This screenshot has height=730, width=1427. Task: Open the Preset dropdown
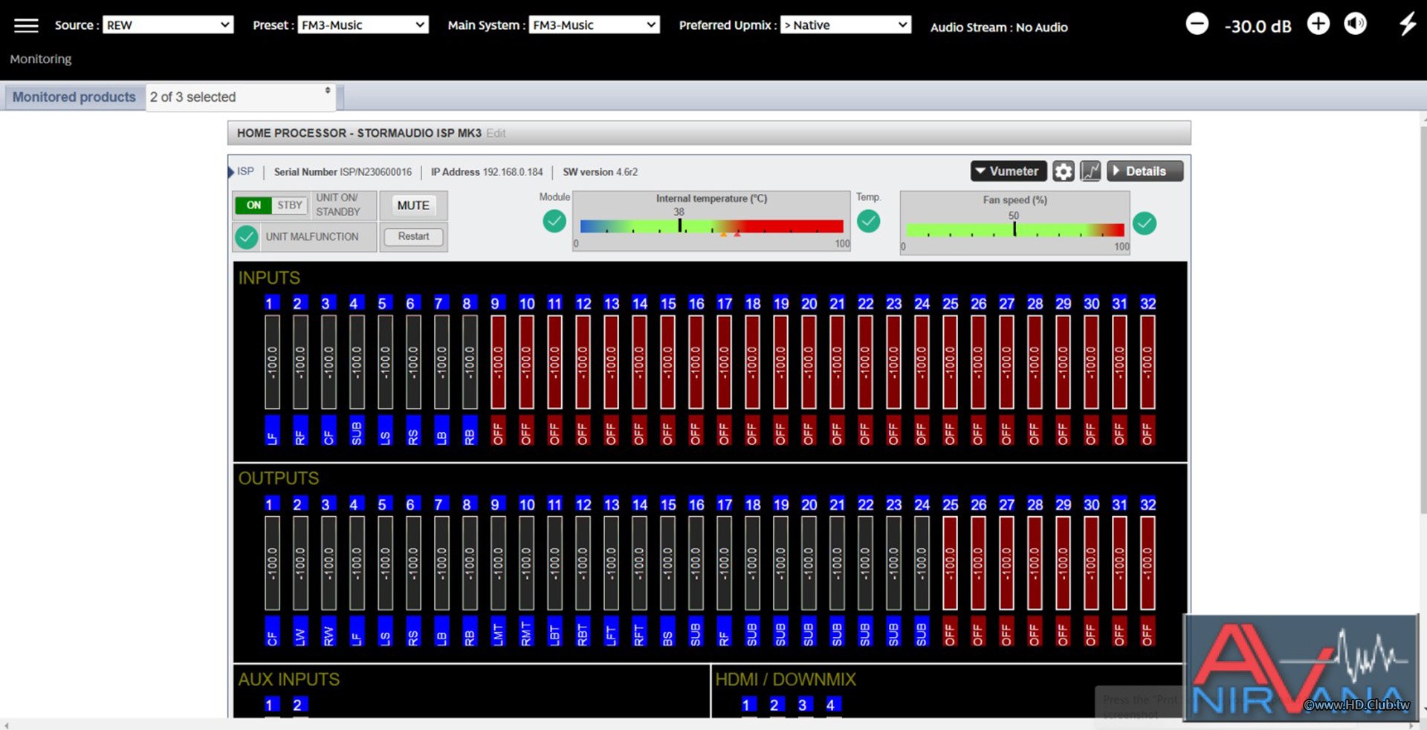(x=362, y=25)
